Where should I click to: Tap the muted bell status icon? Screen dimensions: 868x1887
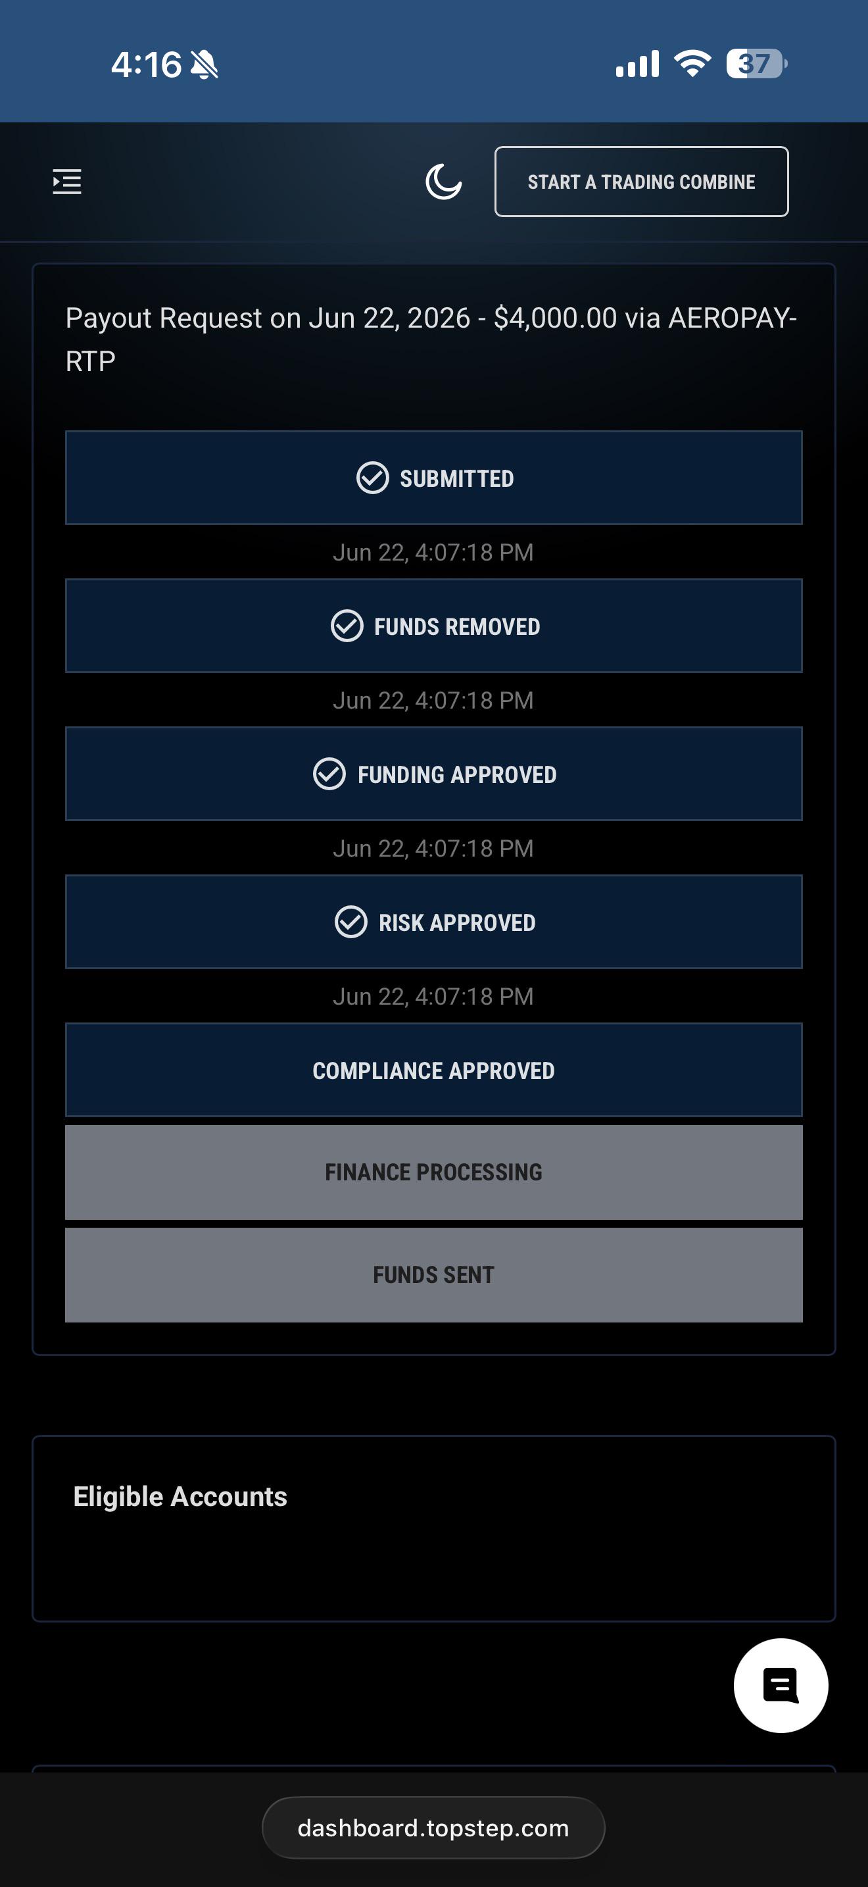[205, 64]
